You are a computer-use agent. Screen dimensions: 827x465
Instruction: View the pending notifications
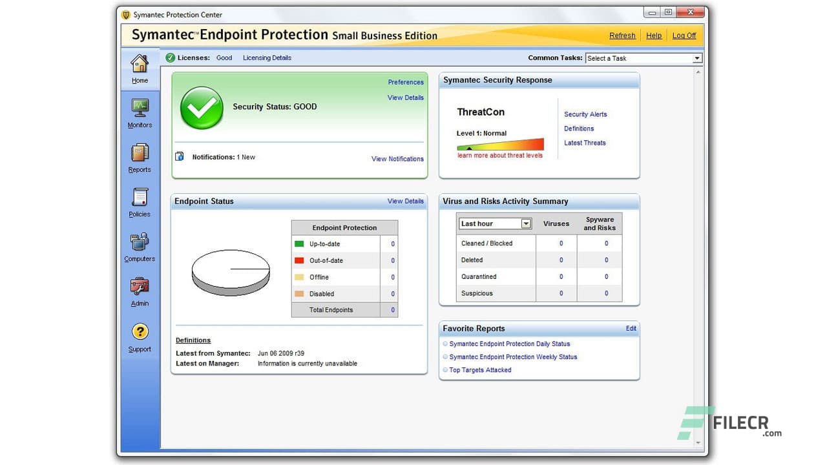(397, 159)
